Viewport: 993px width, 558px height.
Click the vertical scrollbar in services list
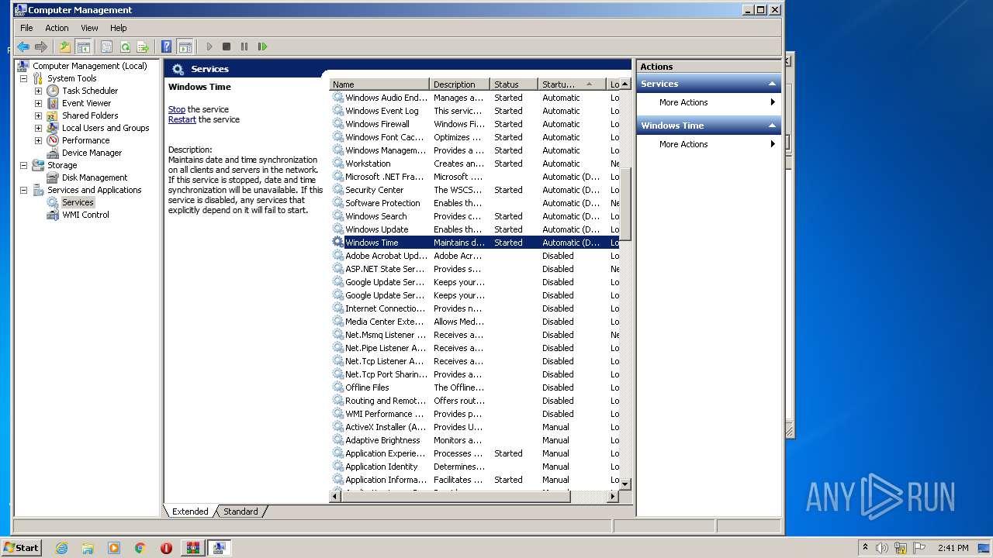[625, 205]
